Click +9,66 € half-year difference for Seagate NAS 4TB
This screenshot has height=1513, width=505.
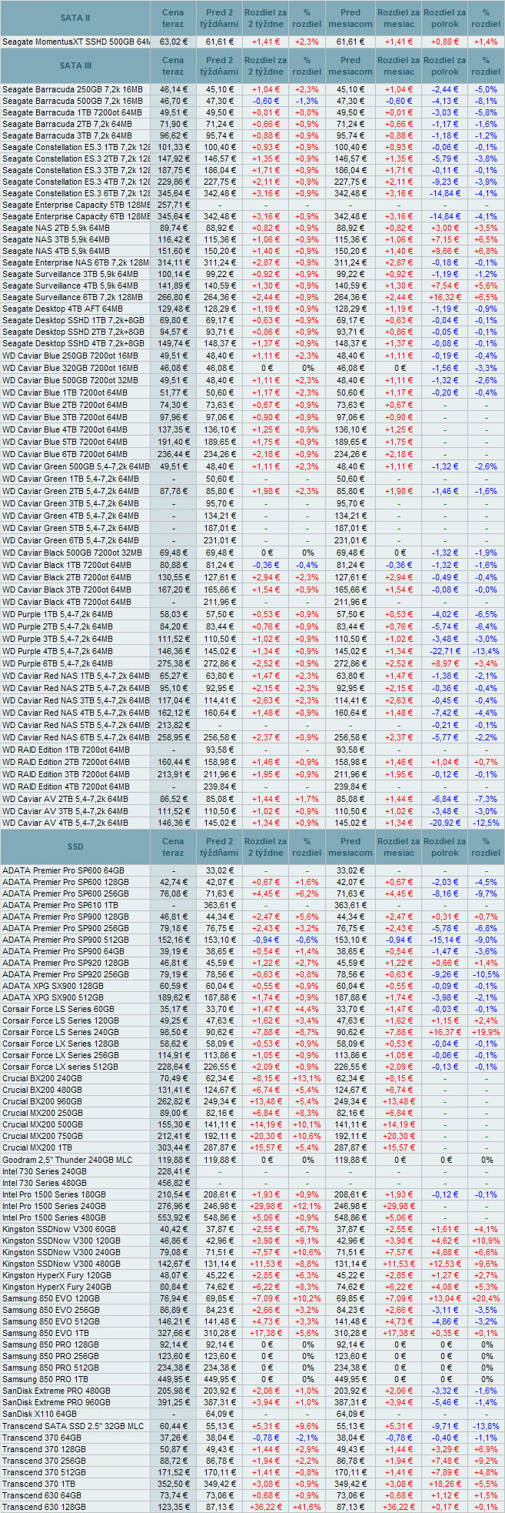pyautogui.click(x=444, y=251)
